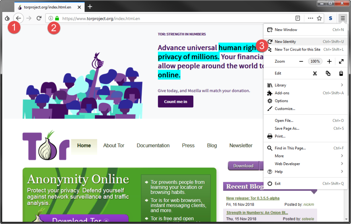
Task: Reload the current page
Action: (x=38, y=18)
